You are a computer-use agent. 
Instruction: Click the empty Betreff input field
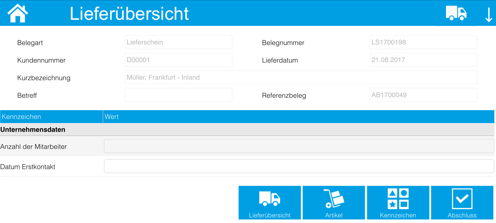(178, 95)
